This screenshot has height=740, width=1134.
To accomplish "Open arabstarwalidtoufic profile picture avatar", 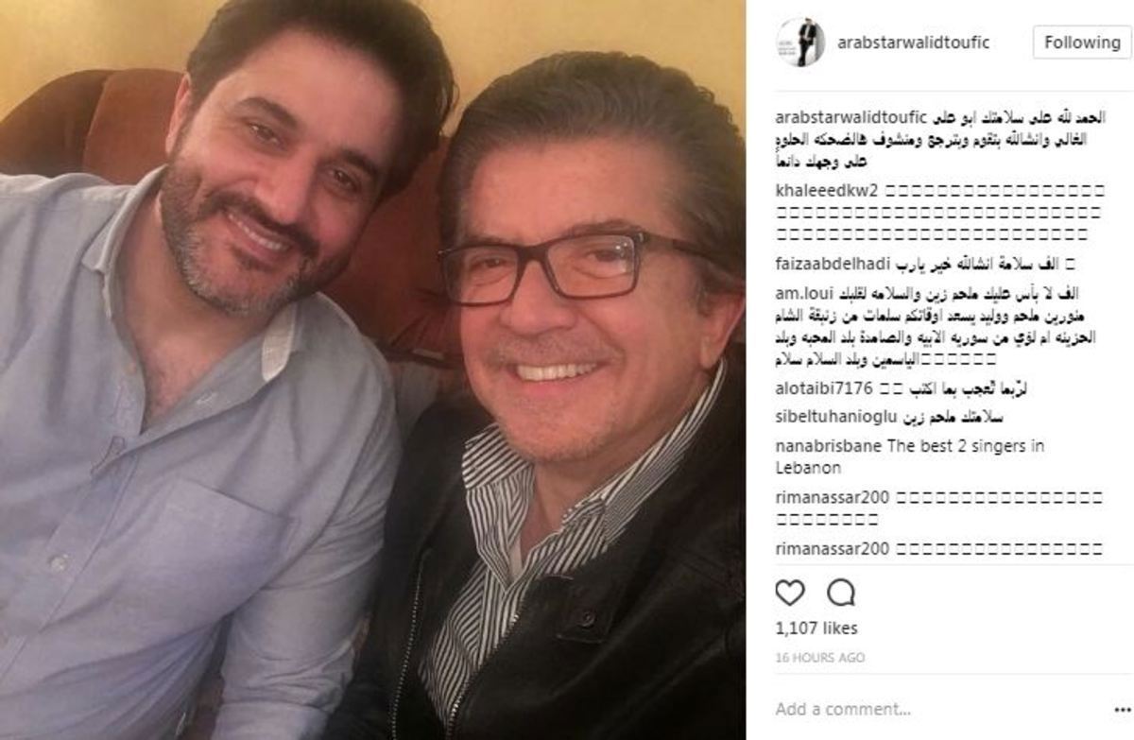I will tap(800, 43).
